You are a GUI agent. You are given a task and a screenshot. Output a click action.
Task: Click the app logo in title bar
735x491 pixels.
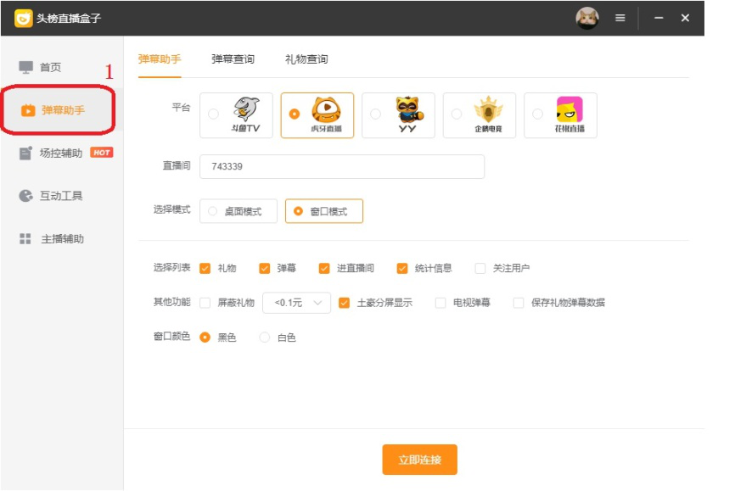pyautogui.click(x=23, y=19)
